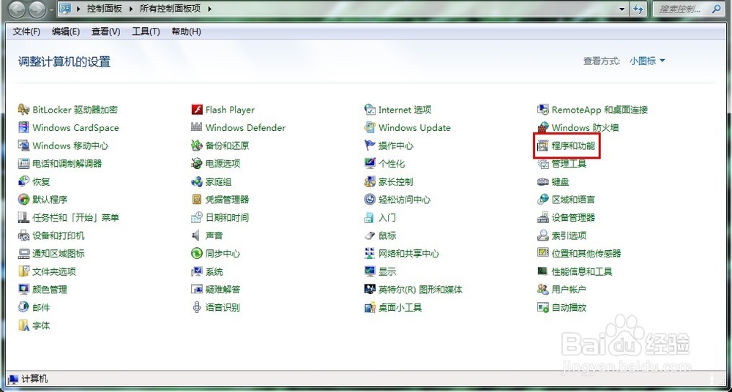Open the 工具(T) menu
The height and width of the screenshot is (392, 732).
[146, 31]
